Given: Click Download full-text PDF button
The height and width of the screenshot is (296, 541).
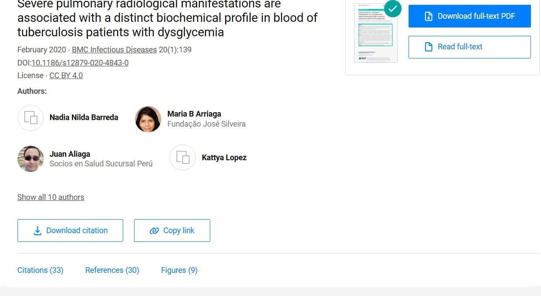Looking at the screenshot, I should point(469,16).
